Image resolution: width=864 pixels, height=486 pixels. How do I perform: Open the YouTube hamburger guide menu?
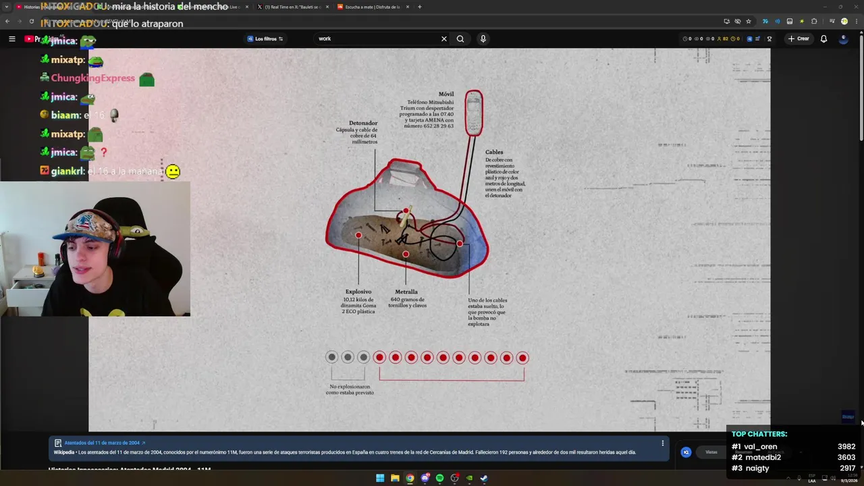[x=11, y=39]
